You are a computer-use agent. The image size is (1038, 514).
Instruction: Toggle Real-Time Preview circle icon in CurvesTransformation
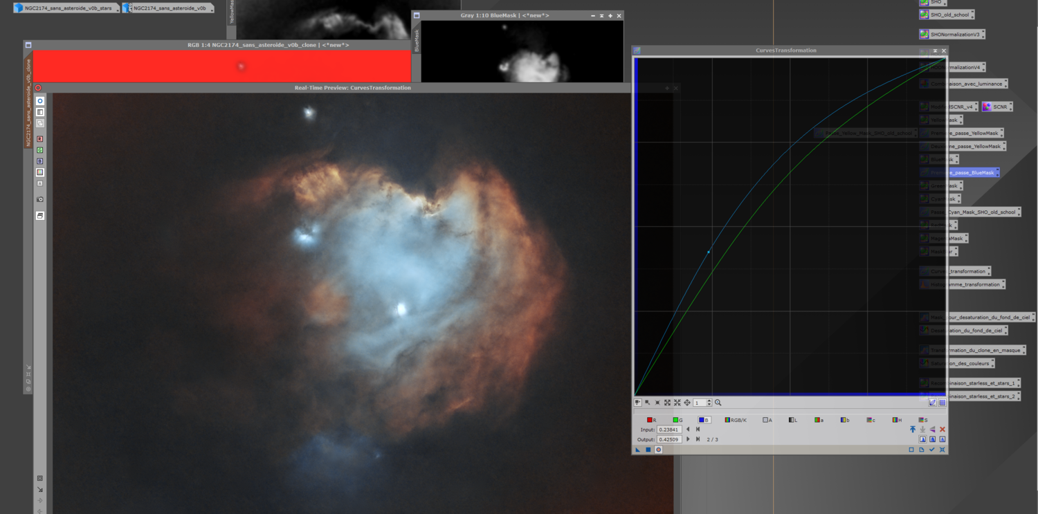[x=658, y=450]
